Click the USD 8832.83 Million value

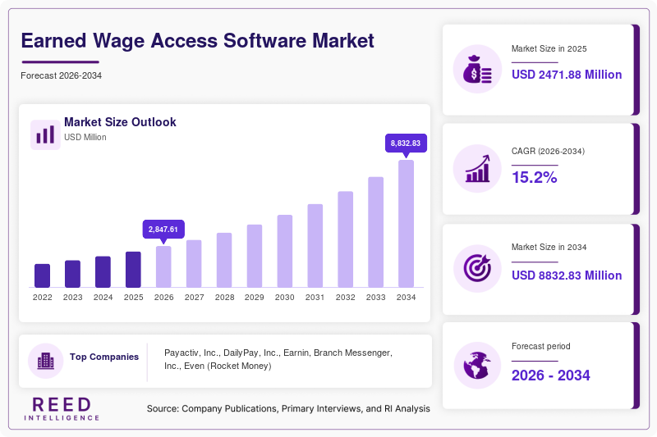567,275
